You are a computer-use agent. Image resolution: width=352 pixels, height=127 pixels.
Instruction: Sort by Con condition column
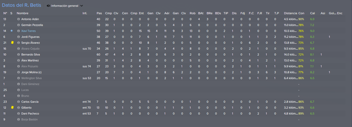[301, 13]
